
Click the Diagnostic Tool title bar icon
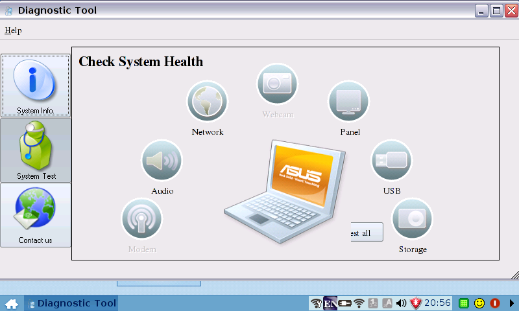(9, 11)
